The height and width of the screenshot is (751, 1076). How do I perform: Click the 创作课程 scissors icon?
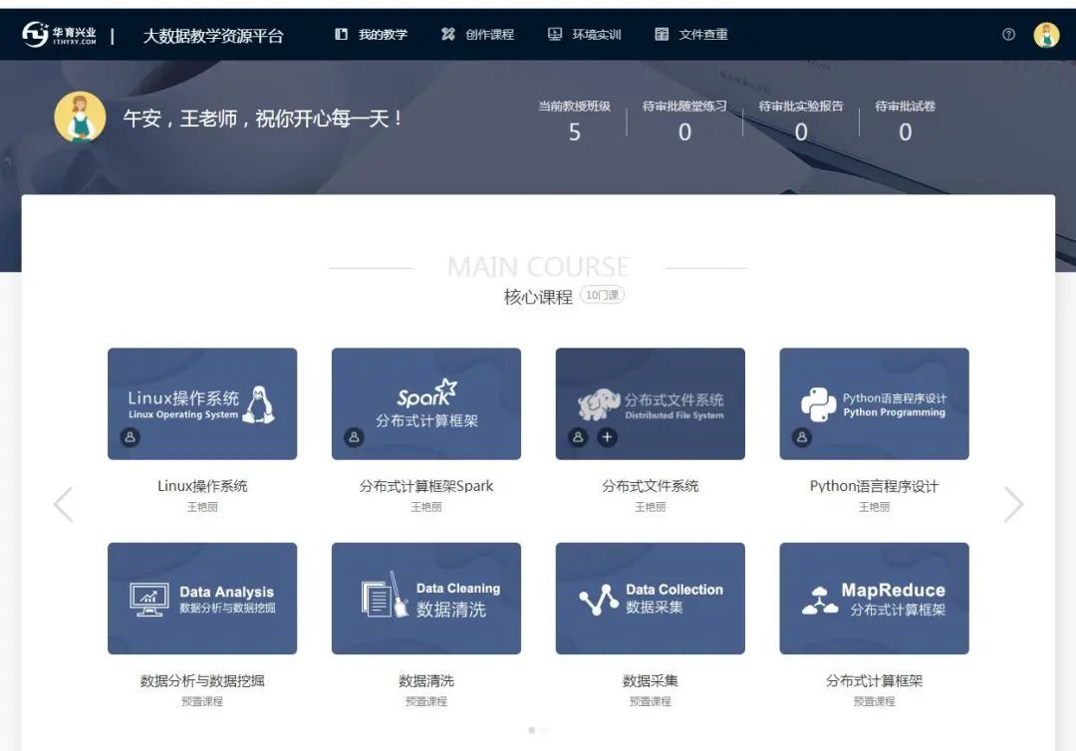point(448,34)
